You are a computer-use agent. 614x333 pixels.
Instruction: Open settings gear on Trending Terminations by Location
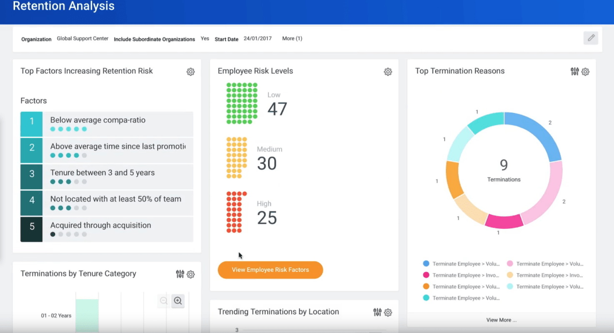tap(388, 313)
